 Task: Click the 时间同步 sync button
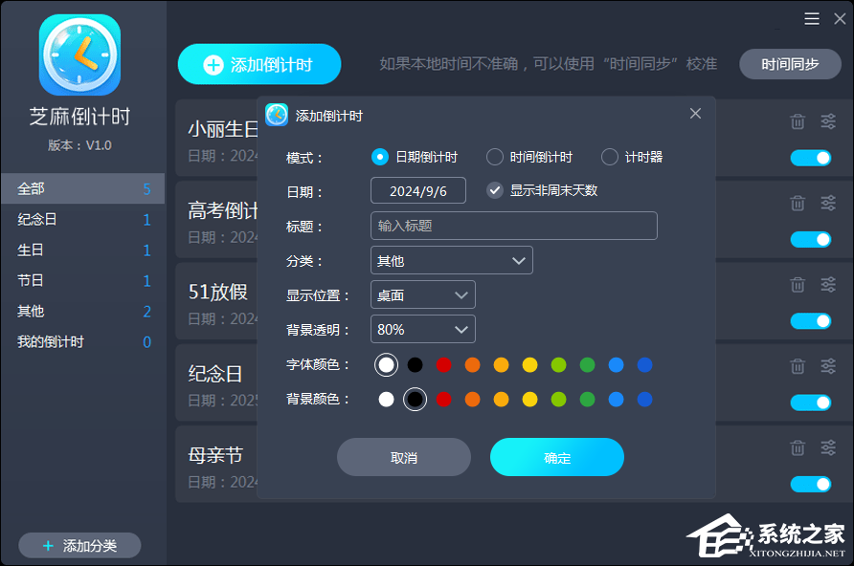[x=790, y=64]
